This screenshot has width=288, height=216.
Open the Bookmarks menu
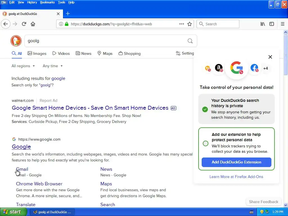(47, 2)
